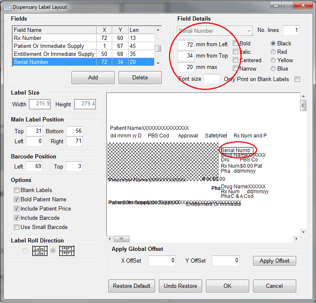Select Entitlement Or Immediate Supply field row

tap(55, 54)
